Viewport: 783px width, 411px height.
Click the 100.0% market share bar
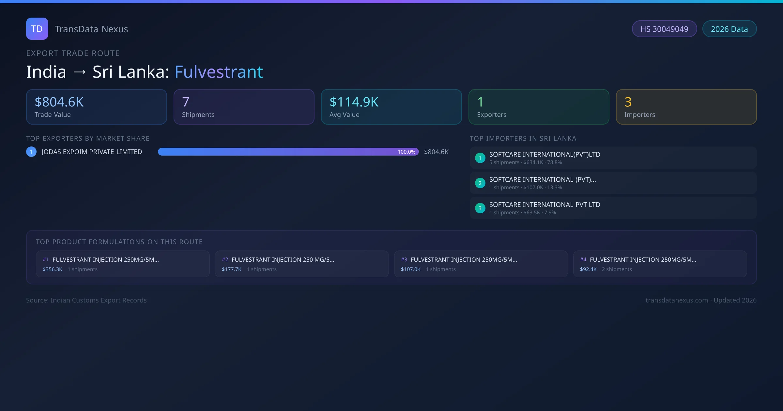288,152
